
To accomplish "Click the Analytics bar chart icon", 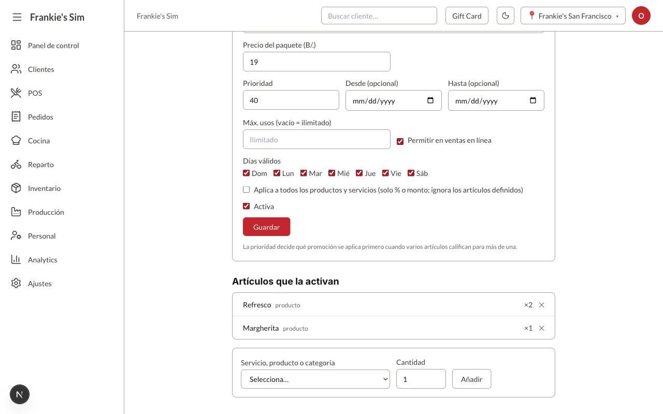I will 16,260.
